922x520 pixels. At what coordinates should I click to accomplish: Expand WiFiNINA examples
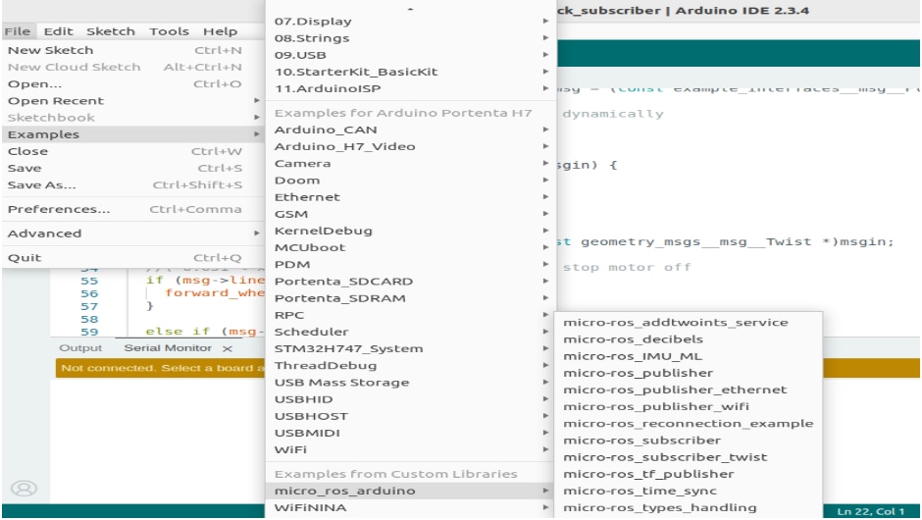point(410,507)
